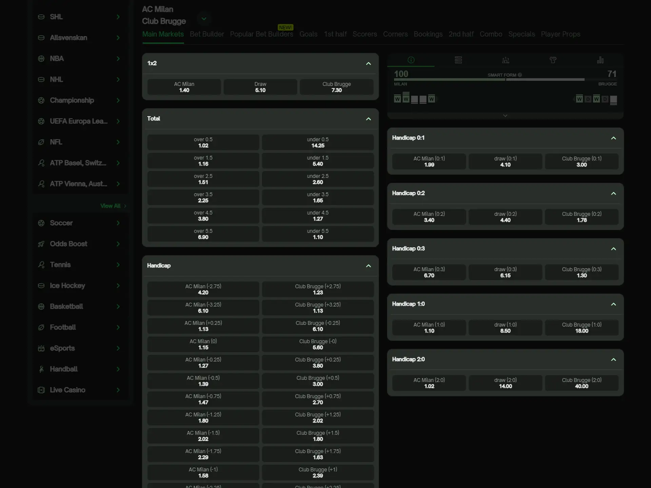Switch to the Goals tab

(308, 34)
